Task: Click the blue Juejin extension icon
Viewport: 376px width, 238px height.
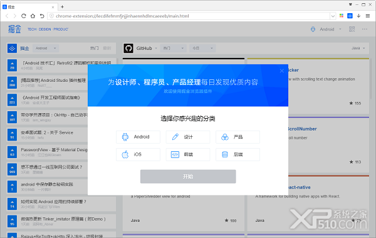Action: [x=350, y=16]
